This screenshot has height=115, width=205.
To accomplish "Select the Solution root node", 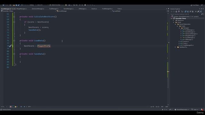I will (186, 17).
